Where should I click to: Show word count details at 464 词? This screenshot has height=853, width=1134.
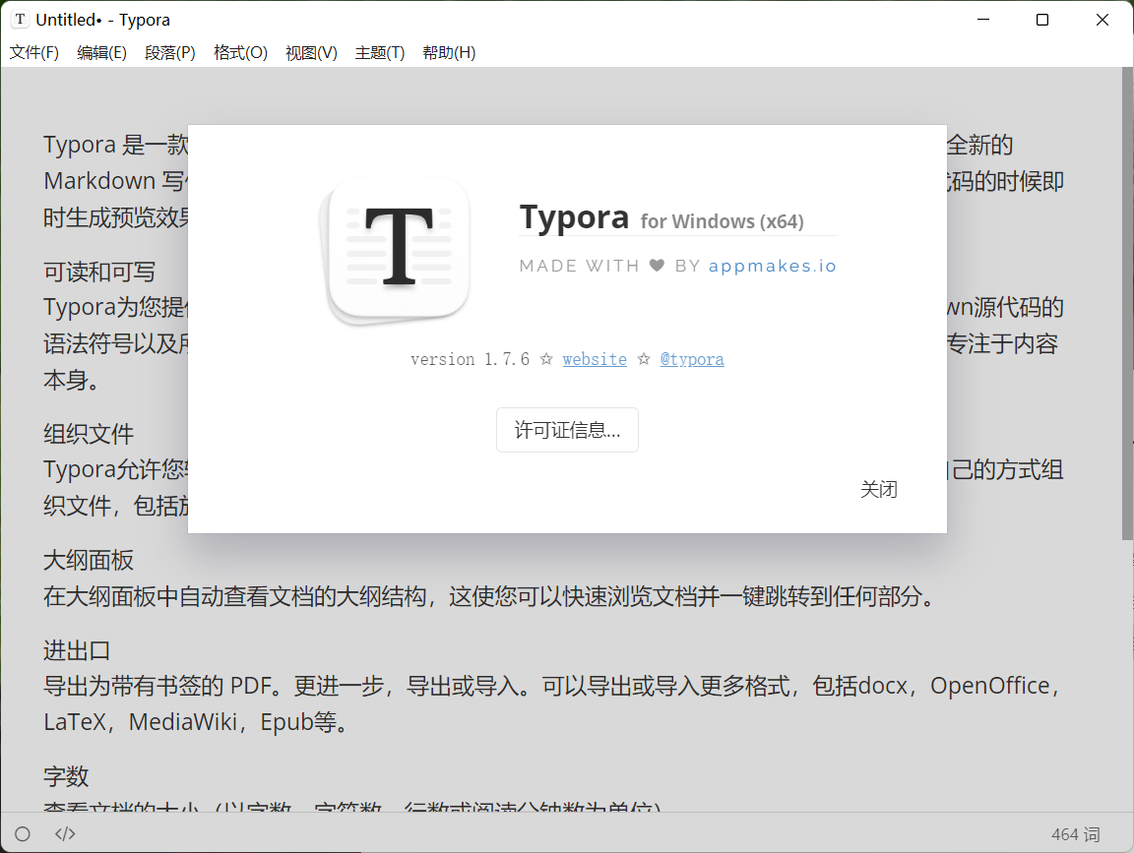point(1075,834)
